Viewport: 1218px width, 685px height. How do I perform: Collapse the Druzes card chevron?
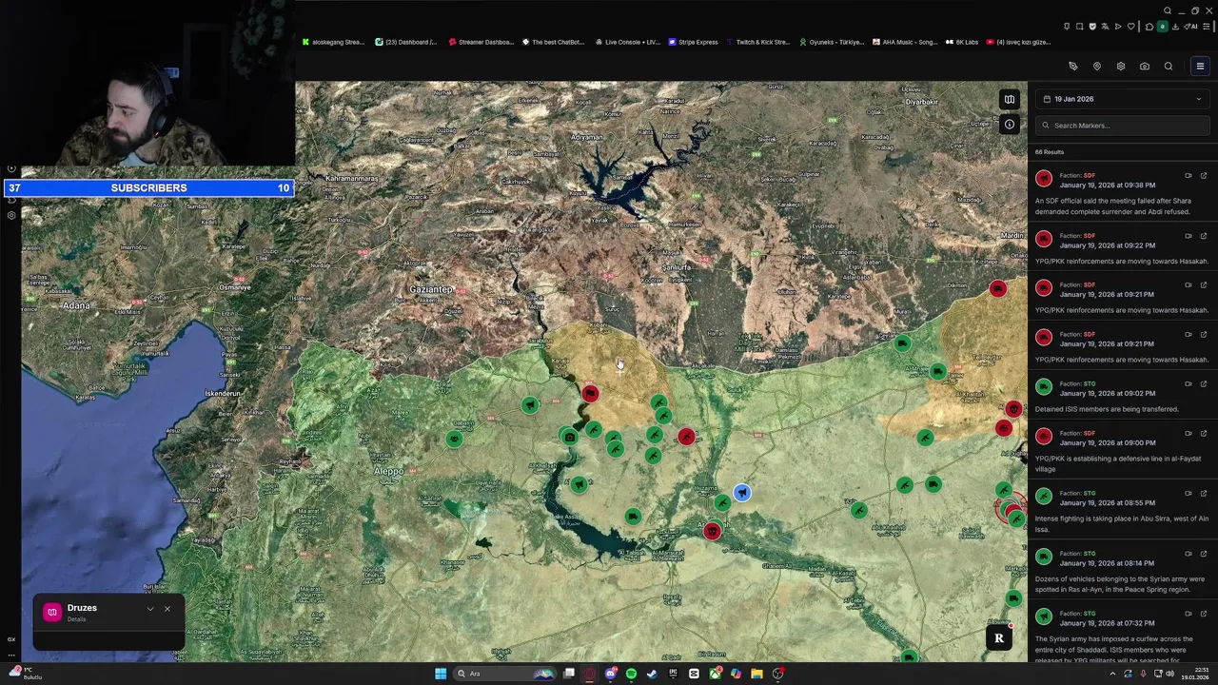click(149, 609)
